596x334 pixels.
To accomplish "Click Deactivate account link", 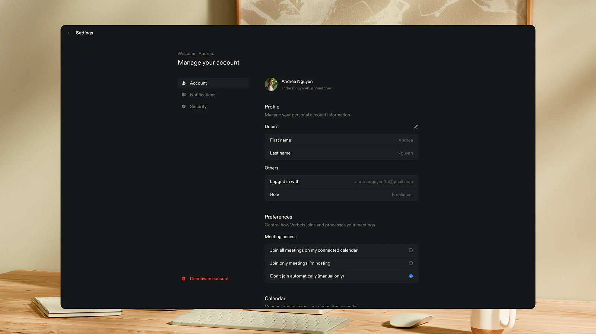I will 209,279.
